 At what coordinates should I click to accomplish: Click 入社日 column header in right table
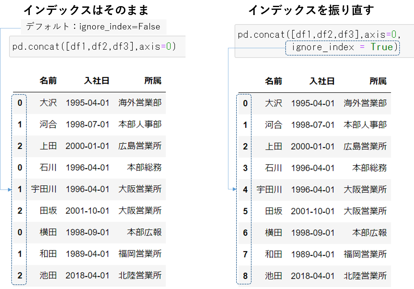322,81
